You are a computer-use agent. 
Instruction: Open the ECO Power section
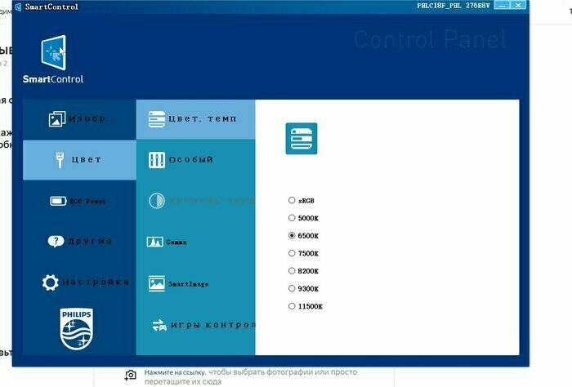point(79,201)
